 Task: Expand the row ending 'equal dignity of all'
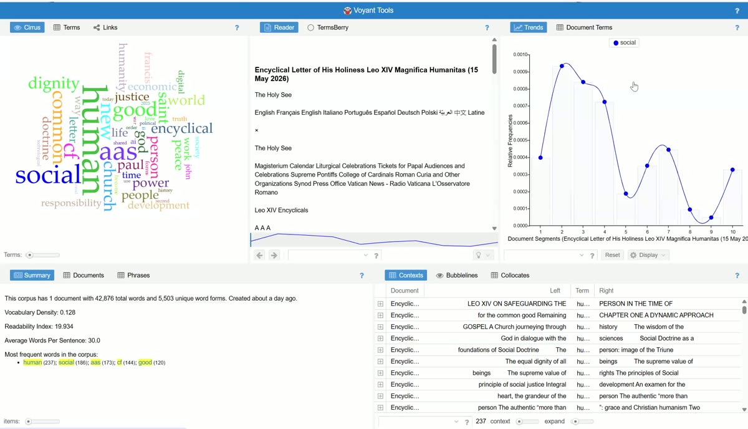pyautogui.click(x=380, y=362)
